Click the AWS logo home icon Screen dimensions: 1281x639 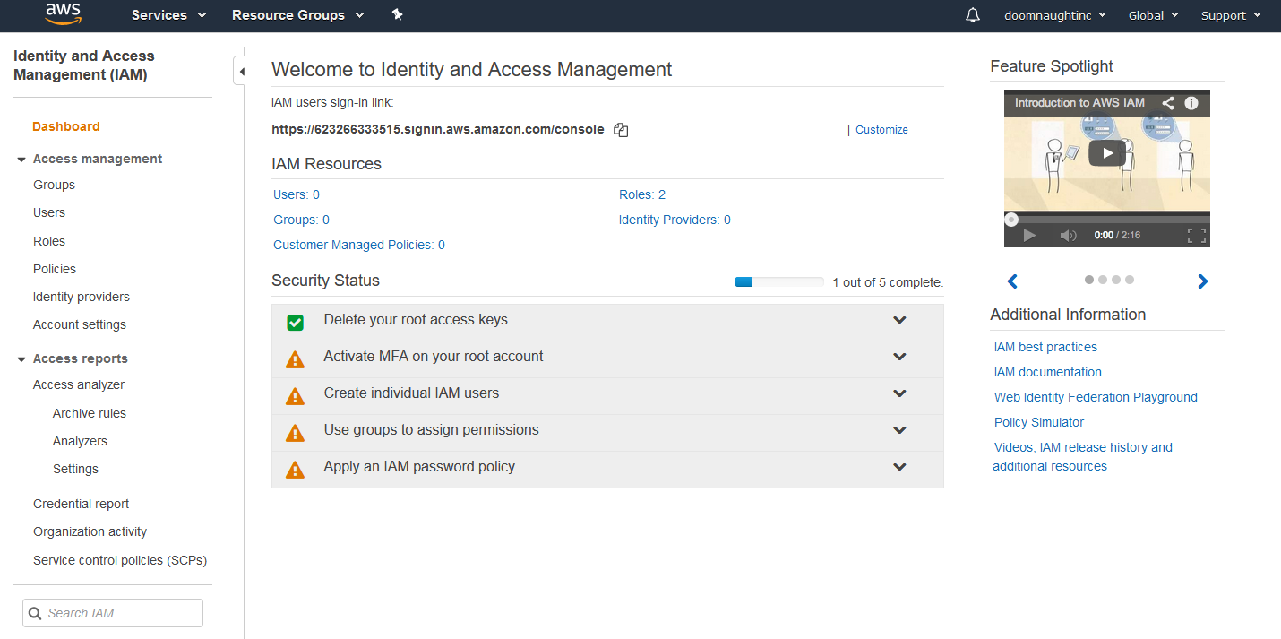point(64,13)
